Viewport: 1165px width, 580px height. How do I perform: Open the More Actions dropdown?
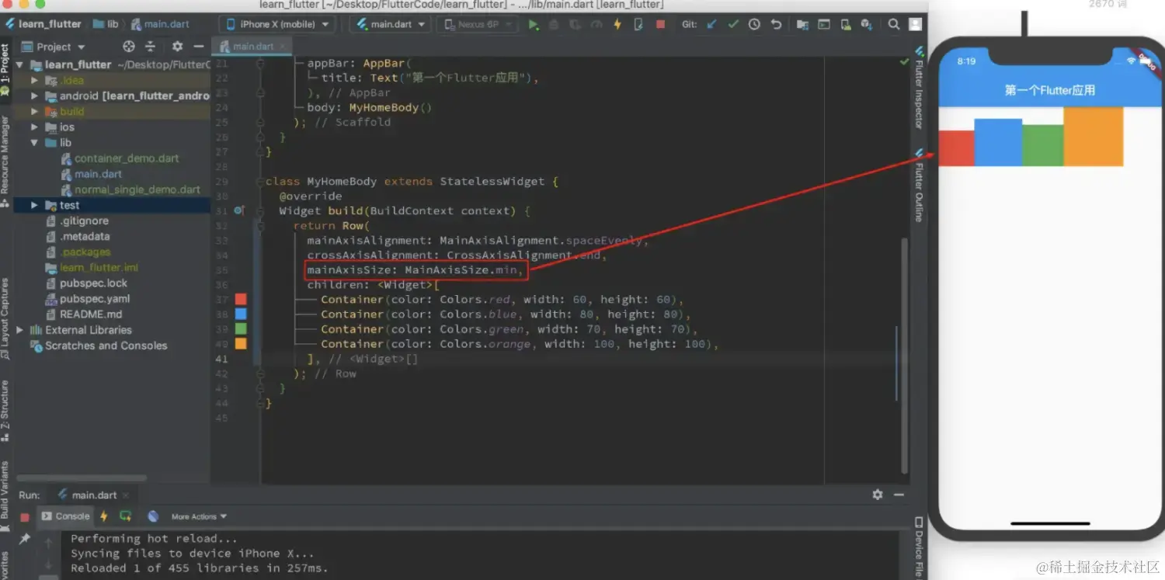pyautogui.click(x=200, y=516)
